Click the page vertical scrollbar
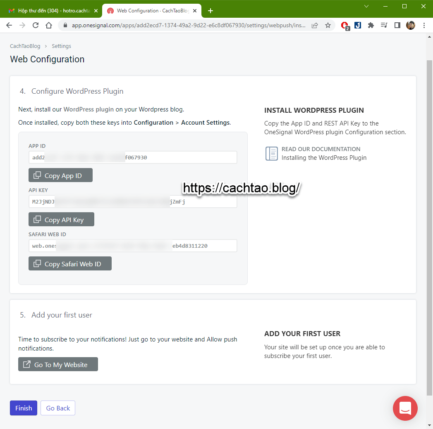 tap(429, 228)
